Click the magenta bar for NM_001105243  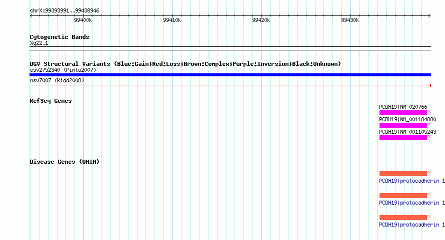click(403, 138)
